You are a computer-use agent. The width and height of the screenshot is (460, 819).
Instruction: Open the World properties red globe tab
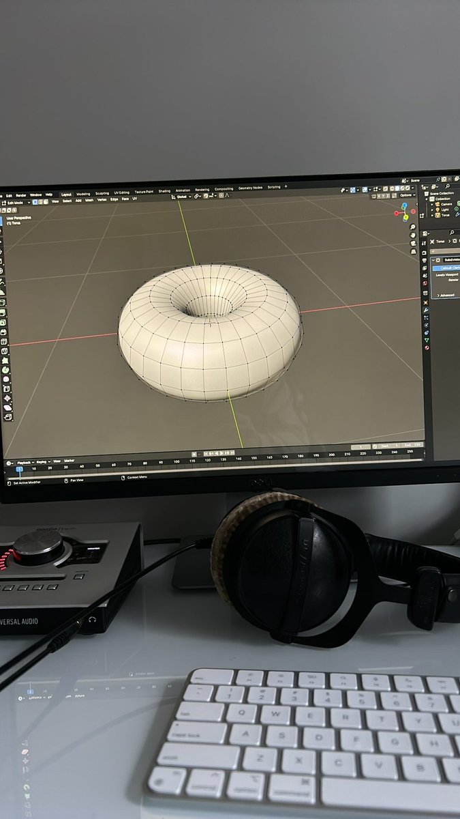click(x=425, y=283)
